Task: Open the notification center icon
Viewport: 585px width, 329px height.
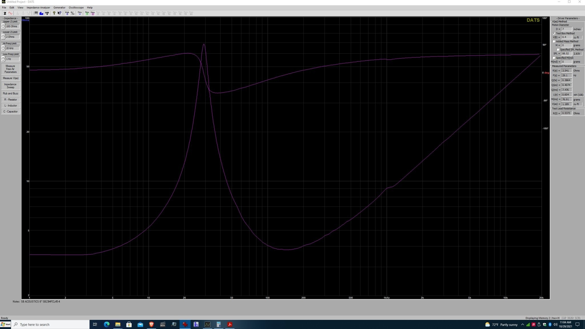Action: click(577, 324)
